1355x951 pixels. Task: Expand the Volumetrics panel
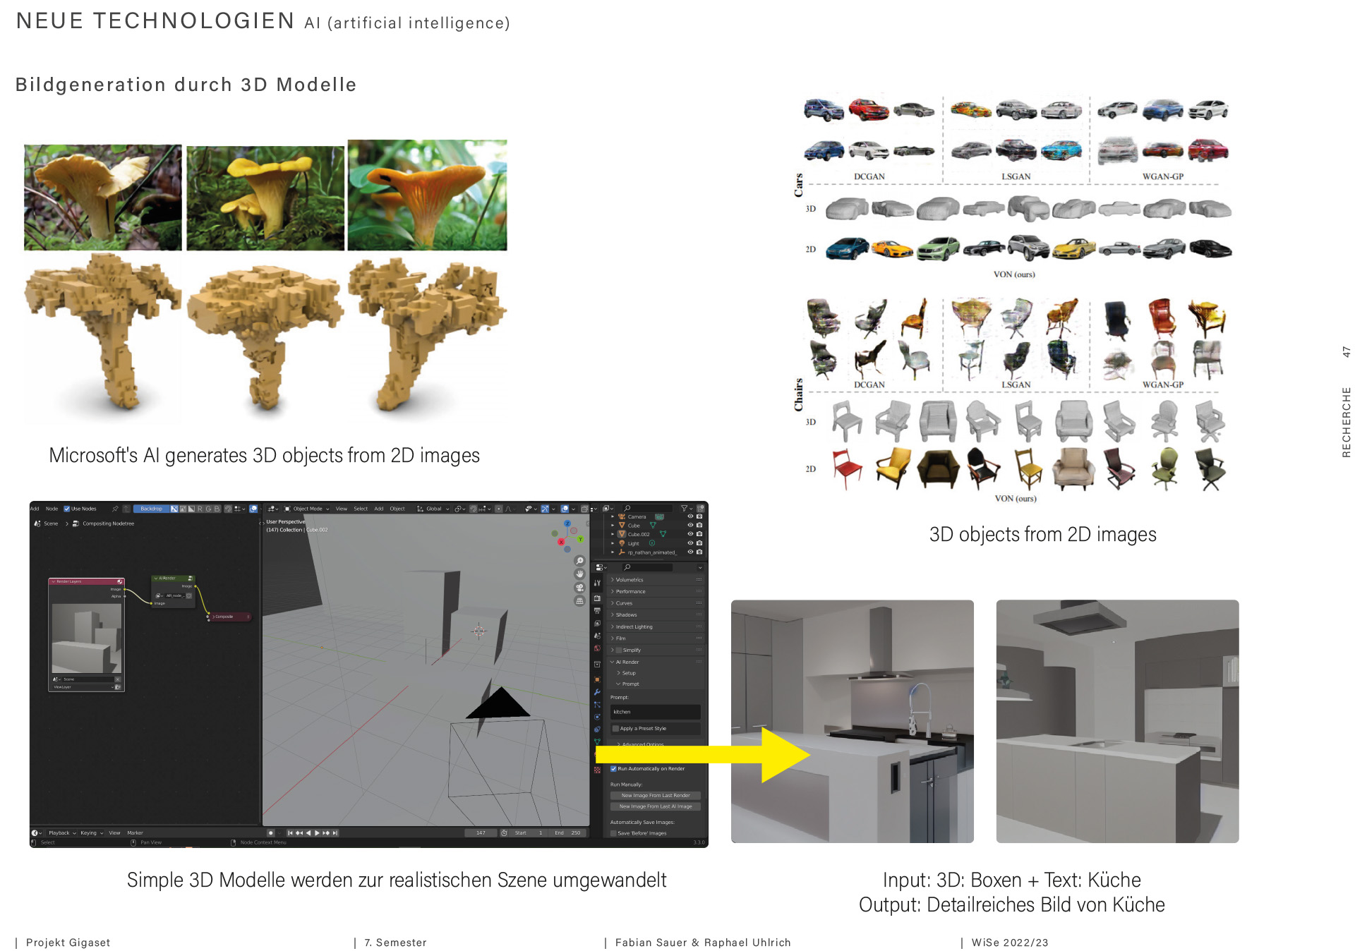click(x=656, y=580)
